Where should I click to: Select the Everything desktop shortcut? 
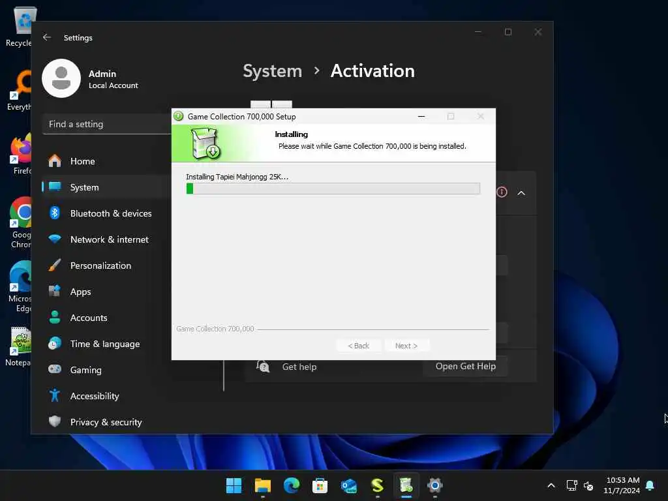(x=19, y=90)
